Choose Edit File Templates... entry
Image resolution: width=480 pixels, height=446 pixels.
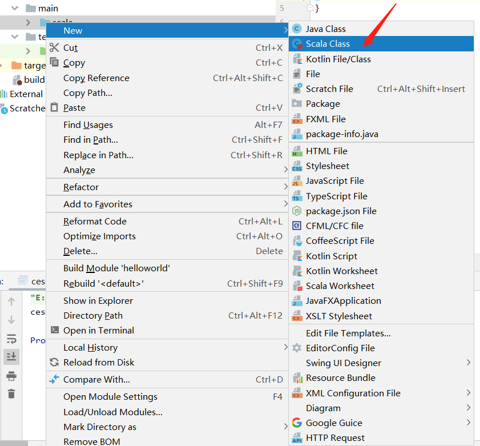click(x=381, y=333)
